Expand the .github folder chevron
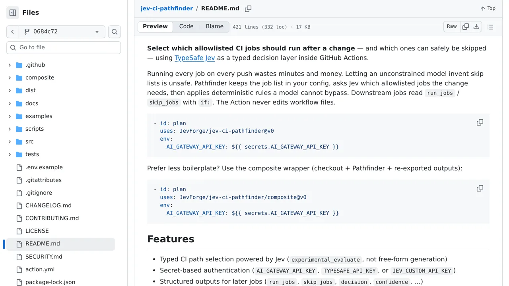Screen dimensions: 509x286 pos(10,65)
